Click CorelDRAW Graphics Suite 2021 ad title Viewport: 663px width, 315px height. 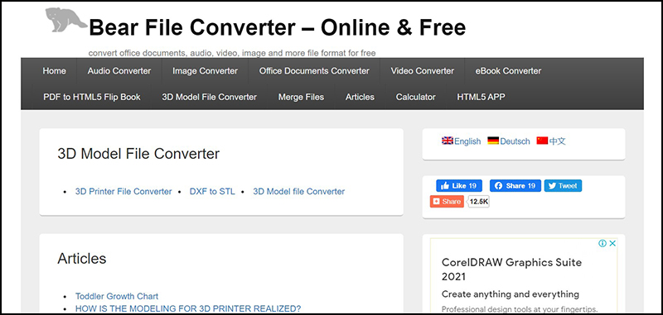click(x=511, y=270)
